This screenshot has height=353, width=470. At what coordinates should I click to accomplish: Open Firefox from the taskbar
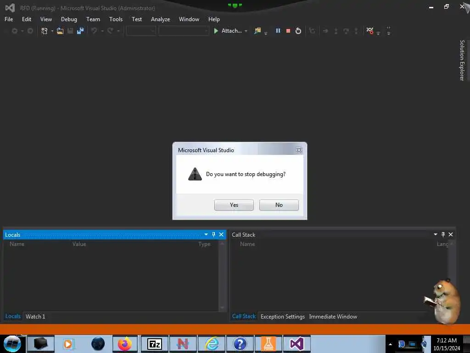[x=125, y=344]
